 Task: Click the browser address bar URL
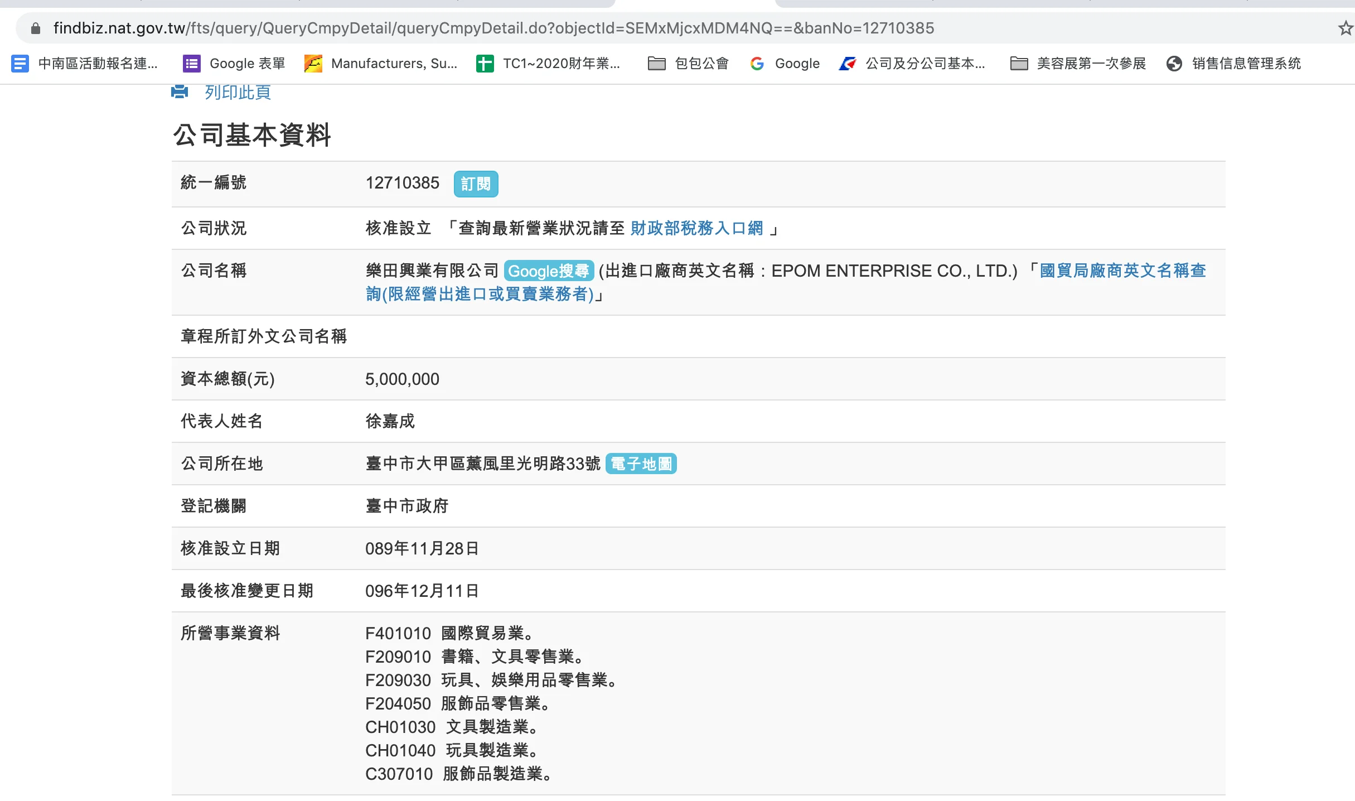pos(493,28)
